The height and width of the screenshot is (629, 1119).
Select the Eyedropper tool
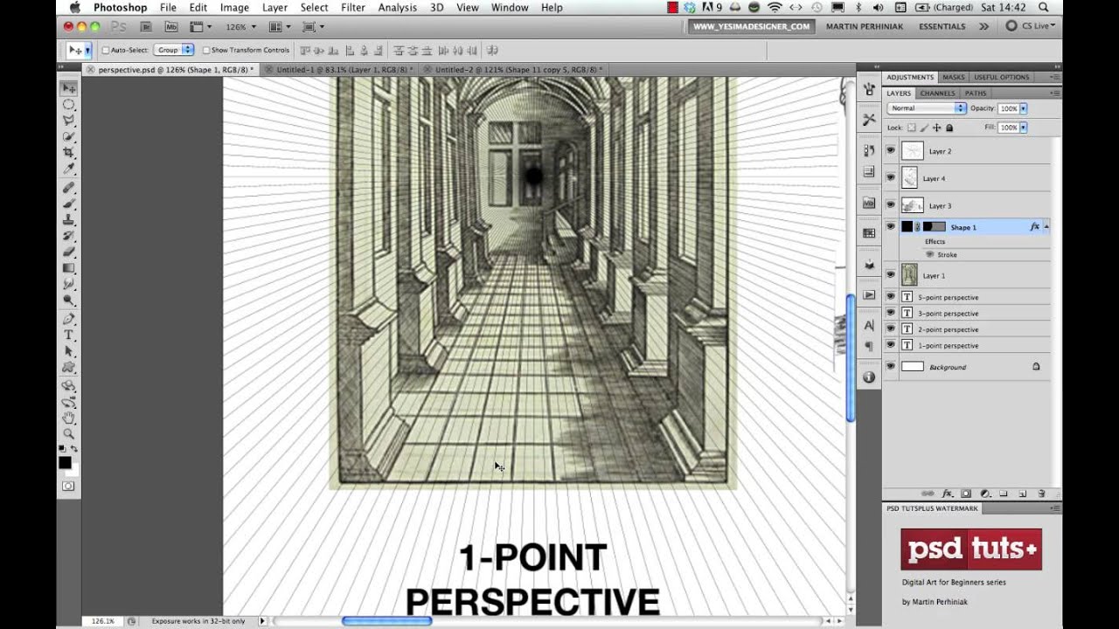click(68, 169)
